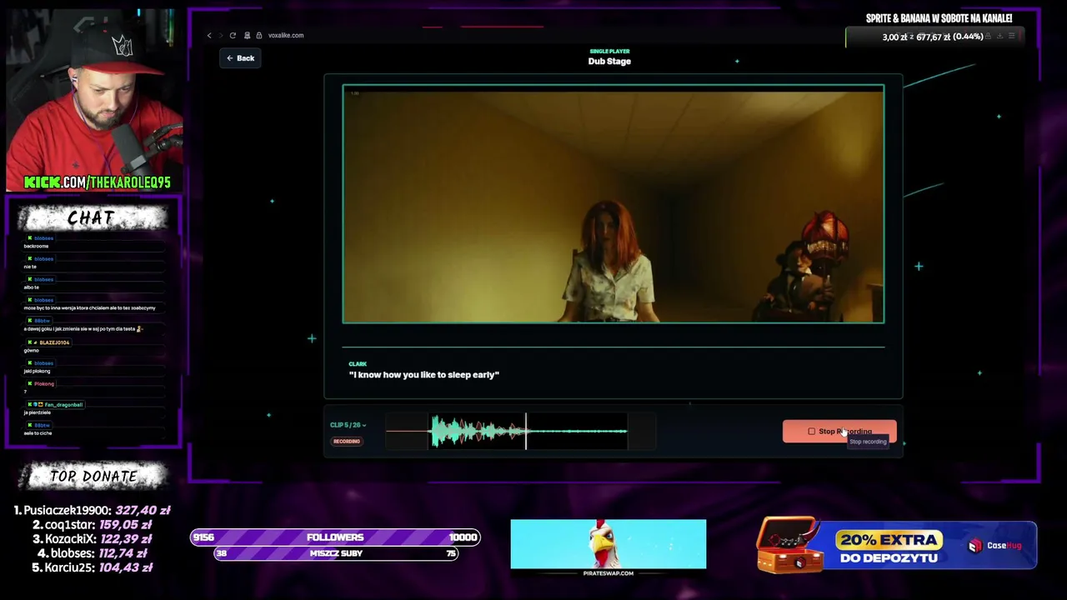
Task: Open the CLIP 5 / 26 clip selector dropdown
Action: pyautogui.click(x=348, y=425)
